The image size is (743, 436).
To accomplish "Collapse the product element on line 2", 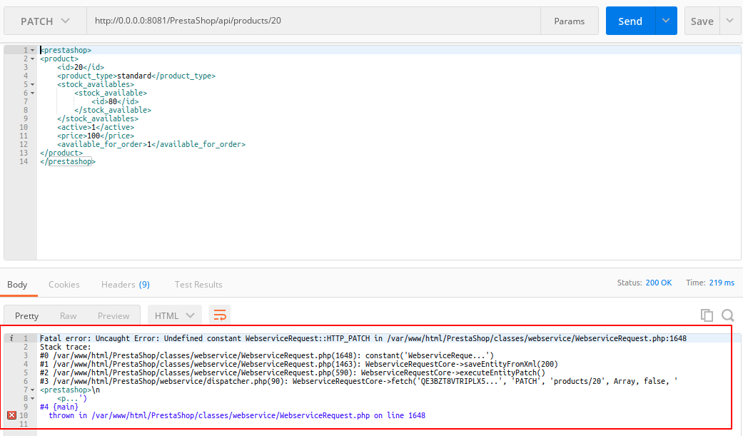I will (x=31, y=59).
